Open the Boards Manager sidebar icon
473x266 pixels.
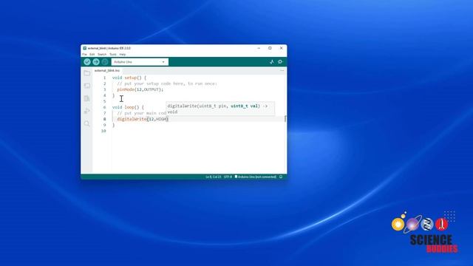tap(87, 86)
